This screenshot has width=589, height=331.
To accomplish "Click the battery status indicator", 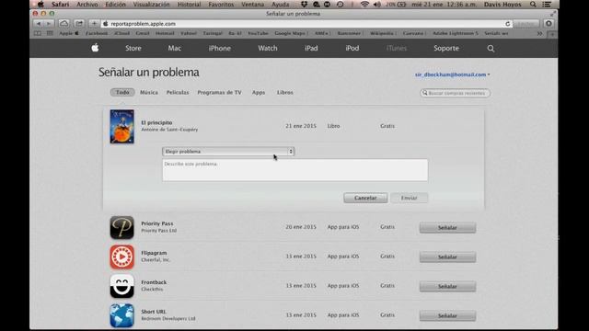I will point(397,5).
